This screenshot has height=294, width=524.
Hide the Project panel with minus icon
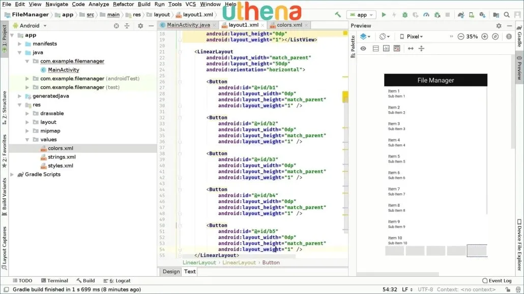coord(151,26)
